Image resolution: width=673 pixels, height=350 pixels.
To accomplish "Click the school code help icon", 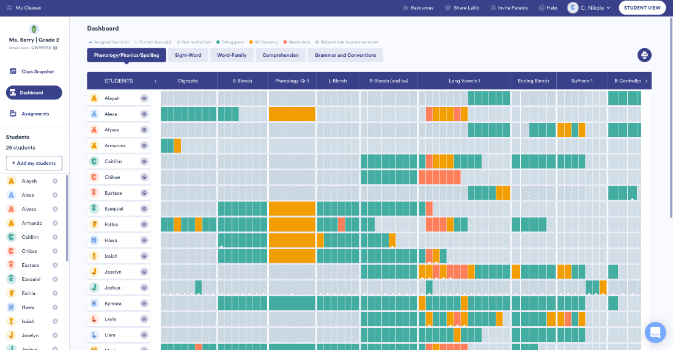I will (x=55, y=48).
